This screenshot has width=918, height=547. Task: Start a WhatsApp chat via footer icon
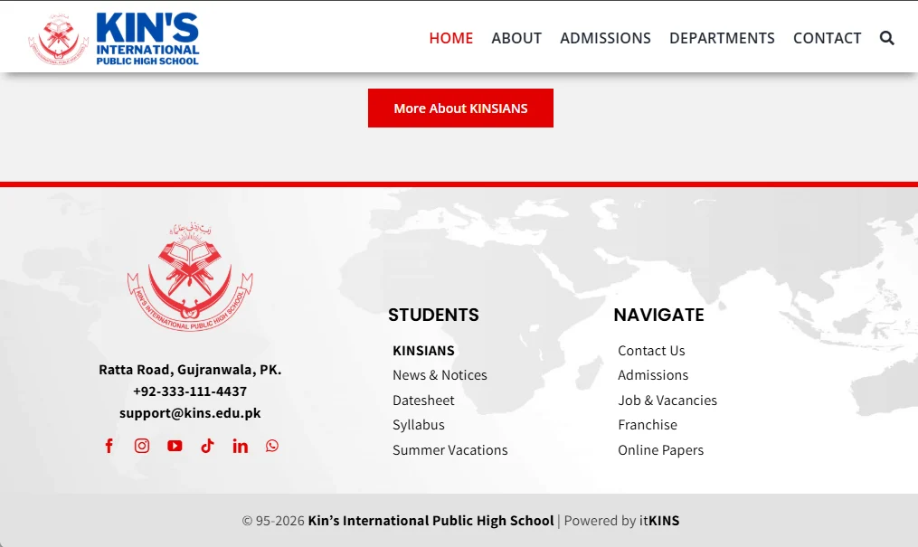pyautogui.click(x=271, y=445)
